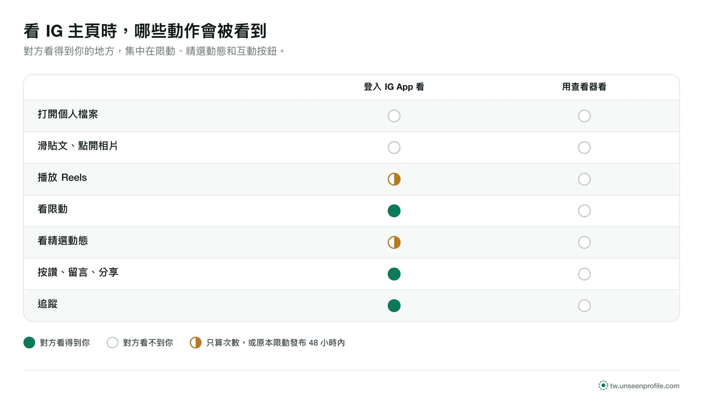Screen dimensions: 703x414
Task: Click the empty circle for 滑貼文、點開相片 under 用查看器看
Action: click(584, 148)
